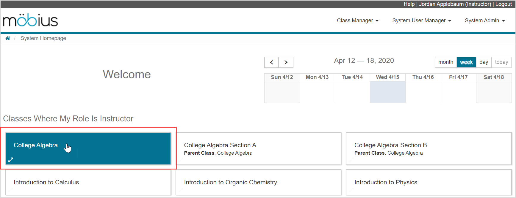Open Jordan Applebaum profile link
Viewport: 516px width, 198px height.
[x=455, y=4]
